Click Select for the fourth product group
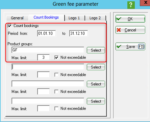The height and width of the screenshot is (122, 150). pyautogui.click(x=96, y=101)
